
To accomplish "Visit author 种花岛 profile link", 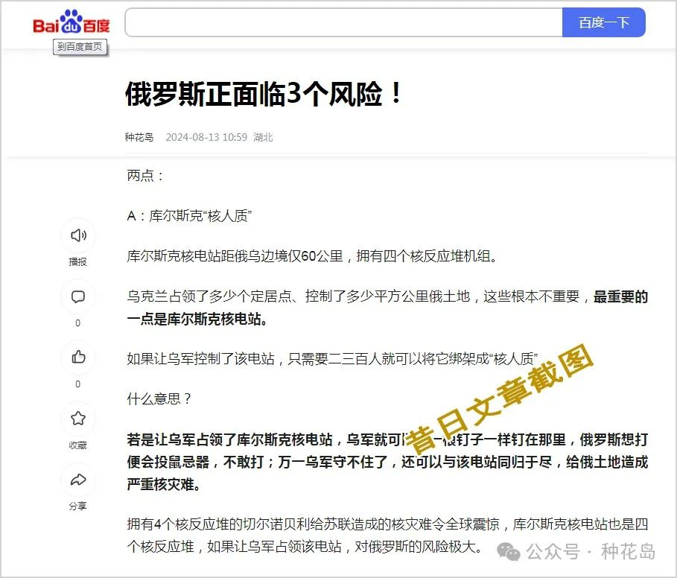I will [x=139, y=137].
